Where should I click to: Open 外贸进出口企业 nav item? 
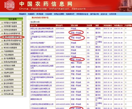82,14
